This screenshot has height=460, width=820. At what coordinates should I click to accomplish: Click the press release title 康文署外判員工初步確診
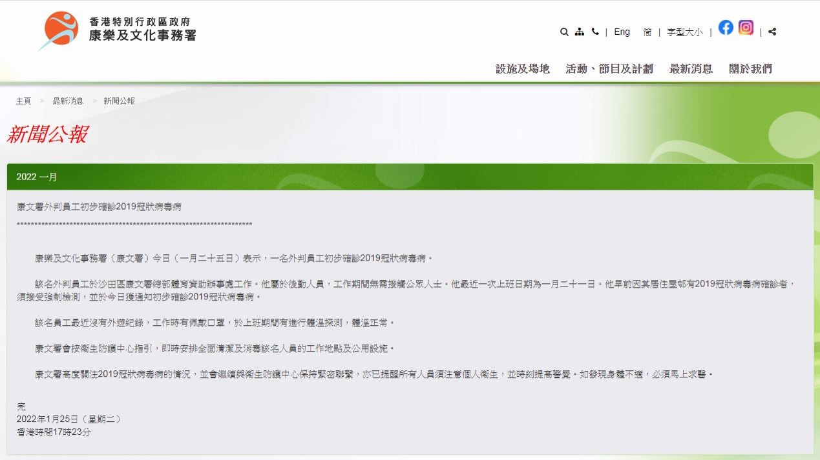(x=99, y=207)
